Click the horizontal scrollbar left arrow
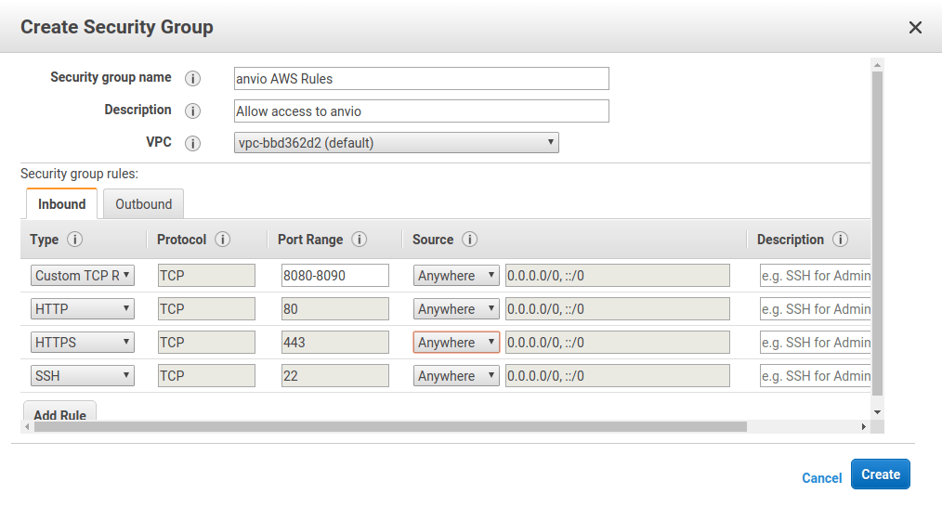The height and width of the screenshot is (507, 942). tap(27, 426)
